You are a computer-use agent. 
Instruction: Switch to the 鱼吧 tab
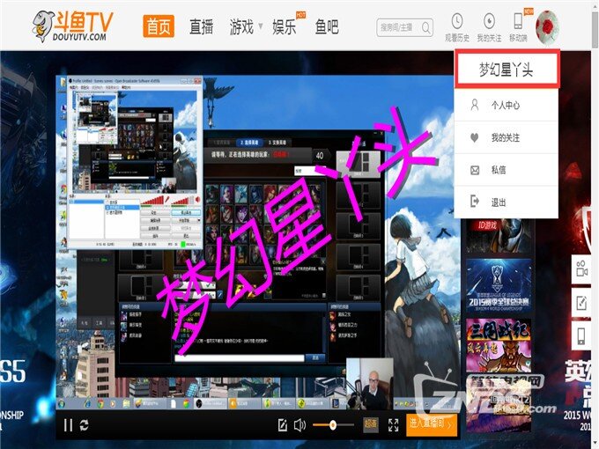[x=327, y=26]
